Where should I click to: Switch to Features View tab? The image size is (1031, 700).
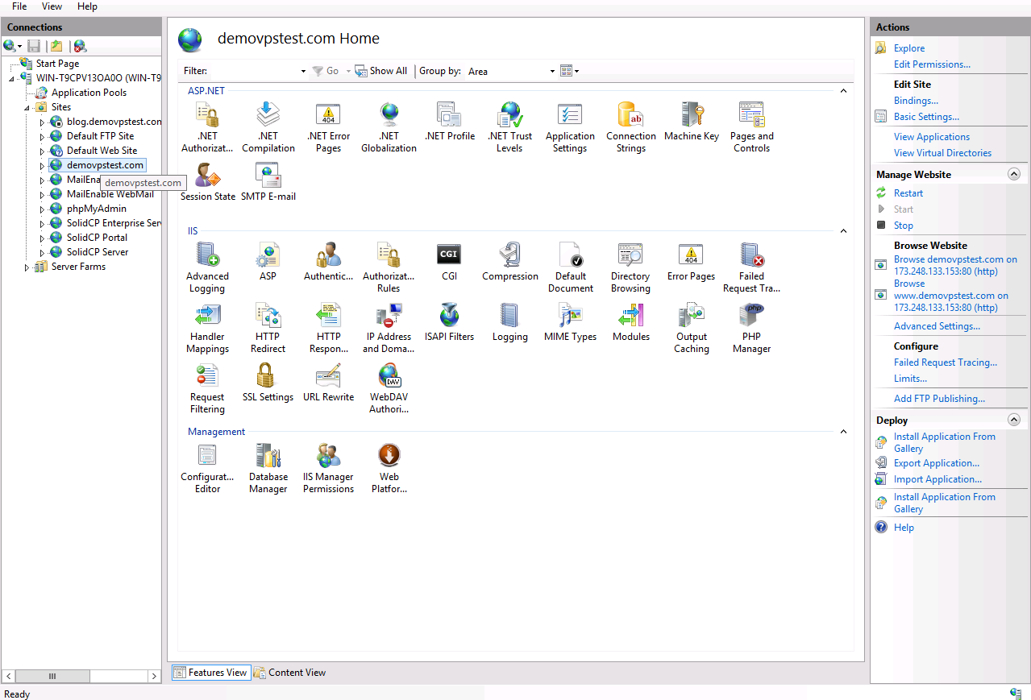[210, 673]
